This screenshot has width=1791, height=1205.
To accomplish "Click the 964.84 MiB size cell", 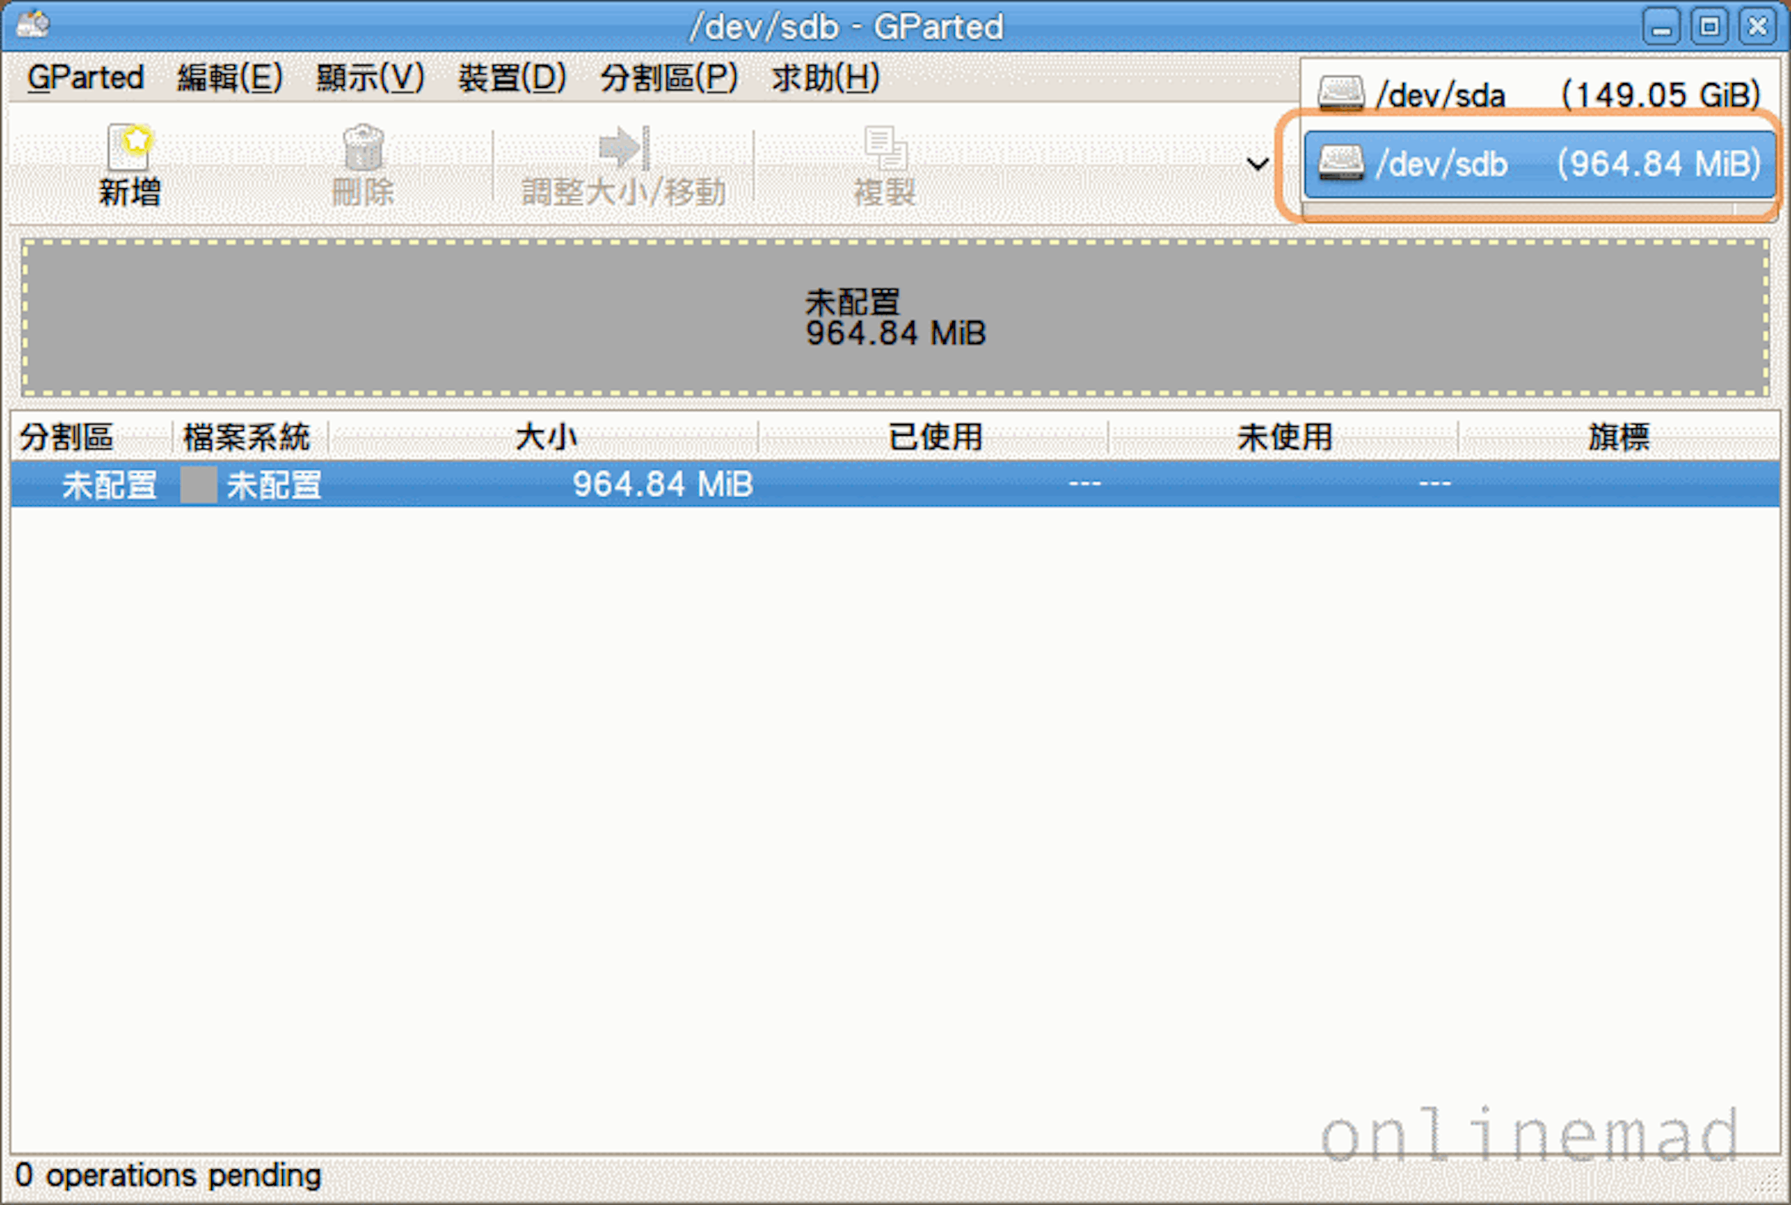I will 663,484.
